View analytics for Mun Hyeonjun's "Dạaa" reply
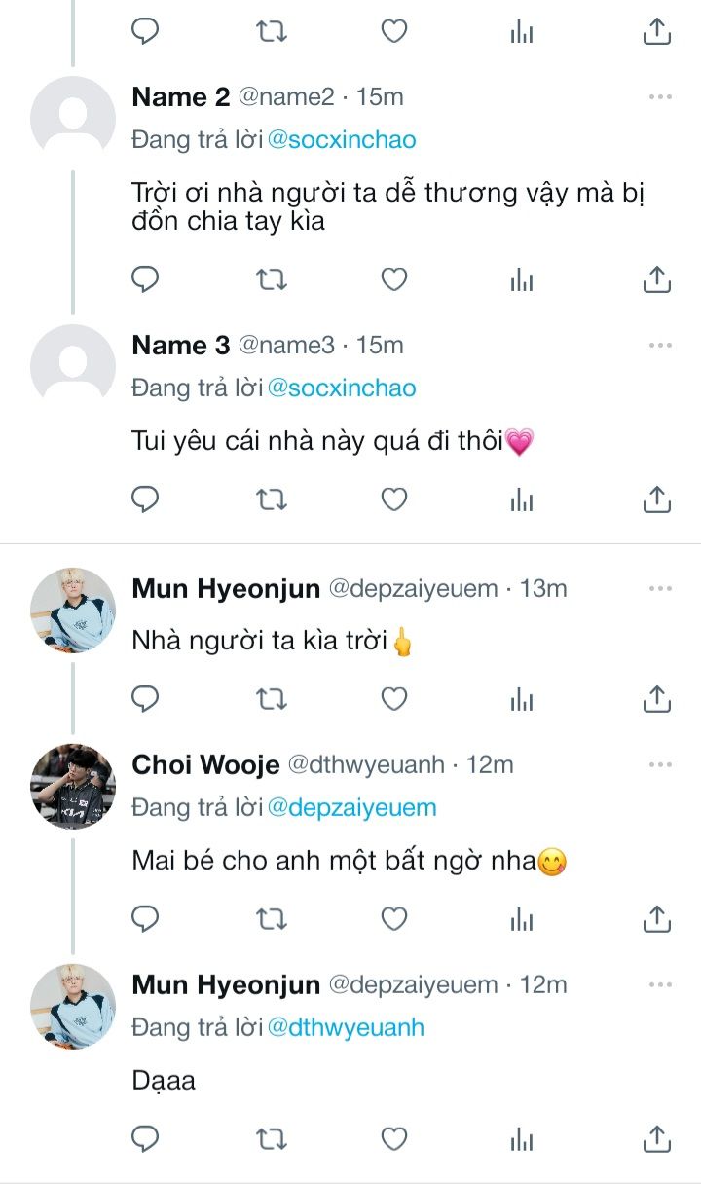This screenshot has width=701, height=1184. 522,1138
